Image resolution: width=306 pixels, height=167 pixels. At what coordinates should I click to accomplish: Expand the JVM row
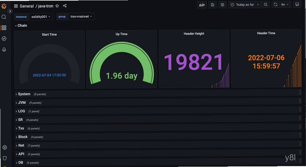(x=21, y=103)
